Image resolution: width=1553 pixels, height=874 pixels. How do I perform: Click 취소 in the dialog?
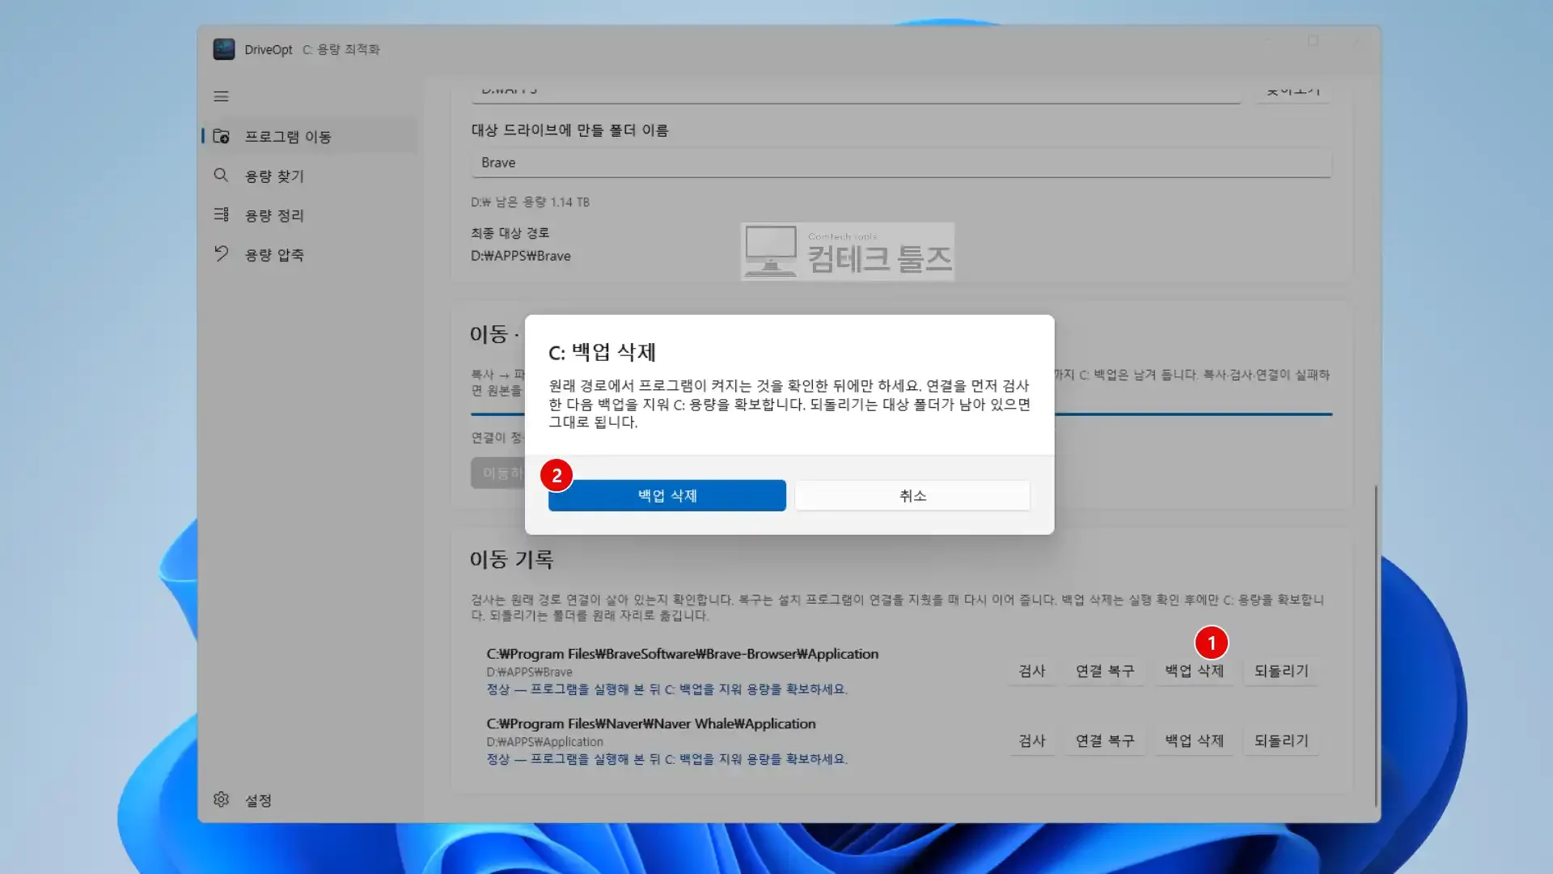click(x=912, y=495)
